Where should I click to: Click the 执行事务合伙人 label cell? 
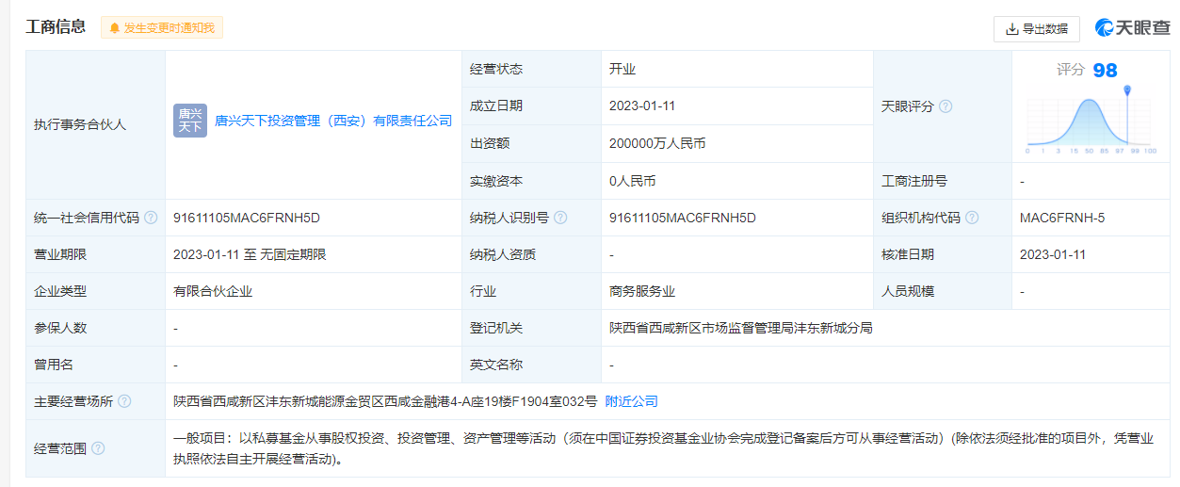(95, 124)
